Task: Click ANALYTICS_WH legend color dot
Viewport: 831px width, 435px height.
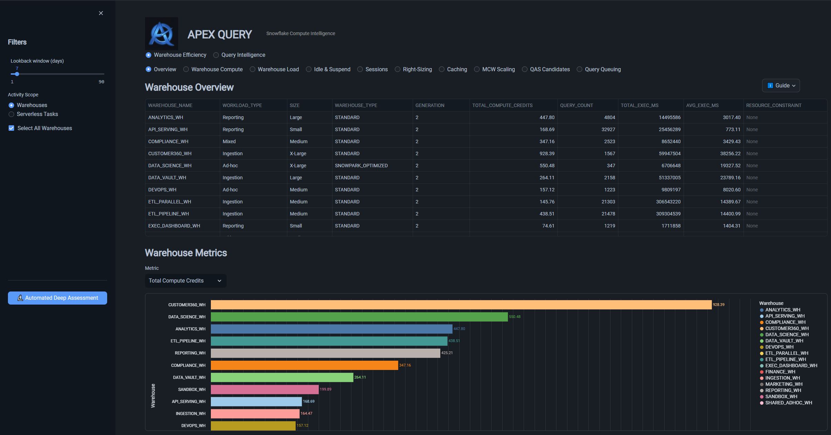Action: click(762, 310)
